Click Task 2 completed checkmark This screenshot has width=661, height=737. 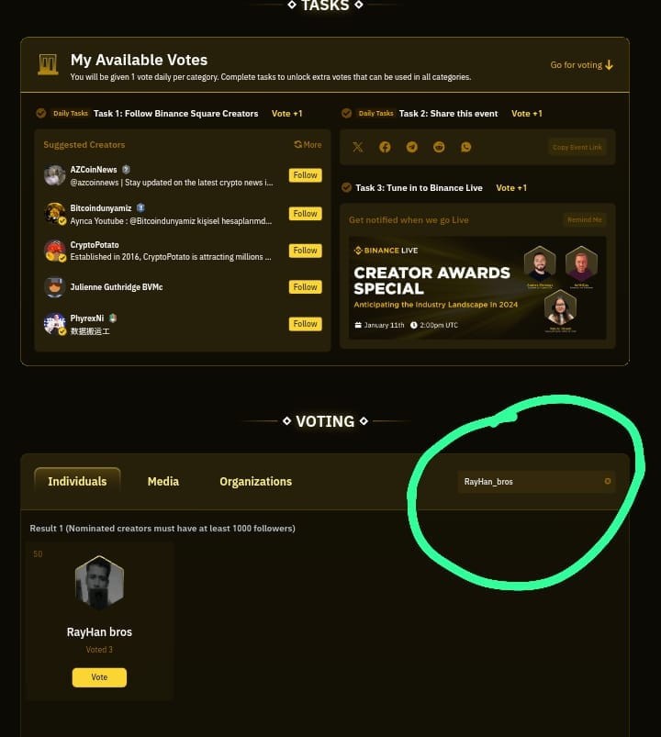(x=346, y=113)
